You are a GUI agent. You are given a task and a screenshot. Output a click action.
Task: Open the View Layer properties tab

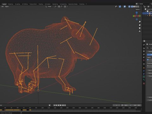tap(144, 54)
